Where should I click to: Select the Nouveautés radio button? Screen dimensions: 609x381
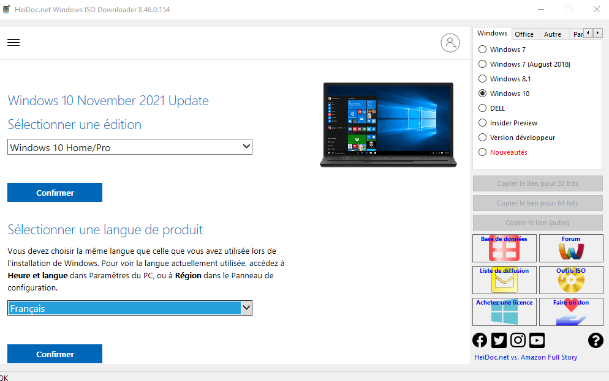point(482,152)
